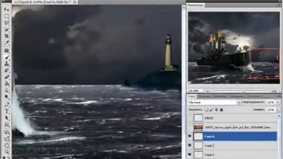The image size is (283, 159).
Task: Select the Dodge tool
Action: (x=7, y=97)
